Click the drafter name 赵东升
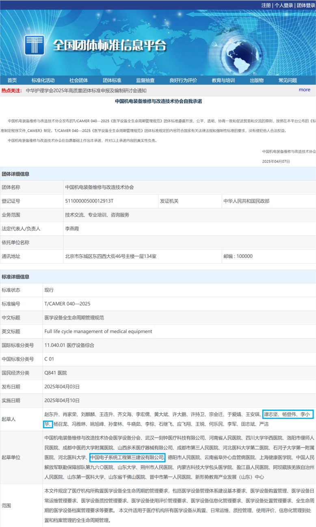The image size is (316, 527). 51,414
